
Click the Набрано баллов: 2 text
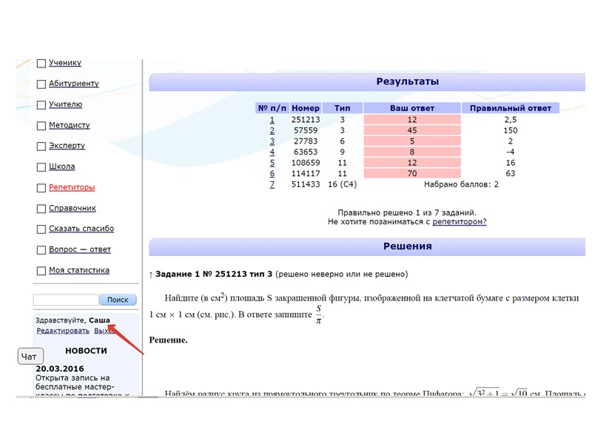(x=461, y=184)
